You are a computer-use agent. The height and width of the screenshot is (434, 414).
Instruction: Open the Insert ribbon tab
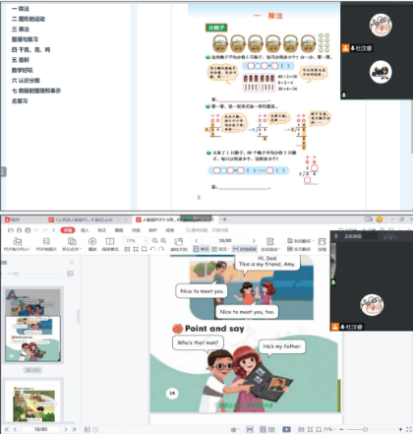coord(85,230)
